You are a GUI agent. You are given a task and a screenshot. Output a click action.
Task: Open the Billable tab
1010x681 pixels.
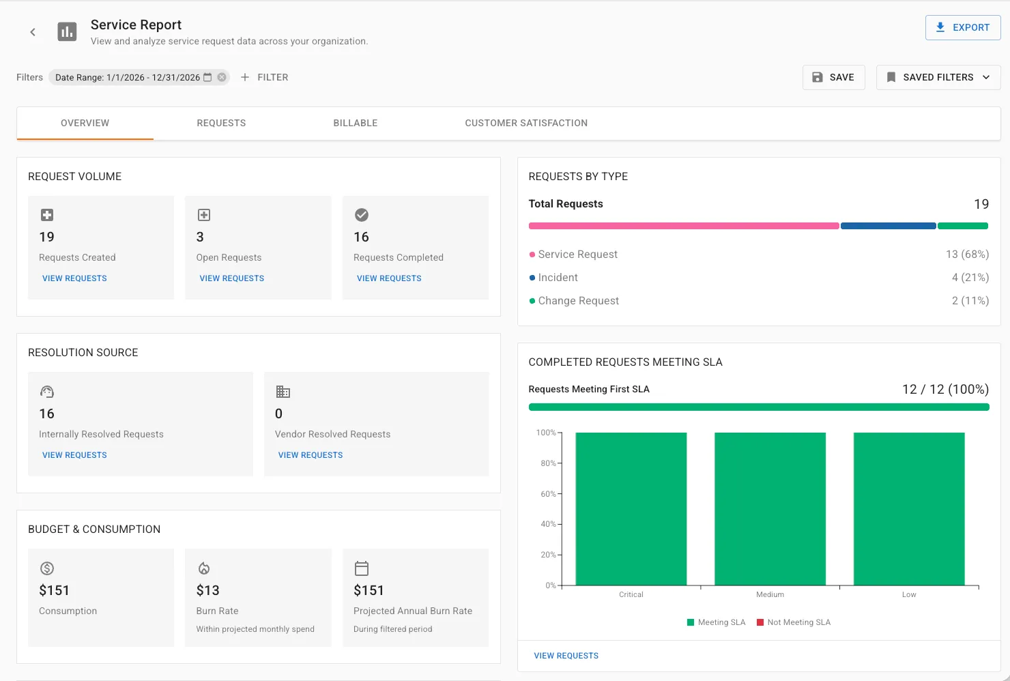pyautogui.click(x=356, y=124)
